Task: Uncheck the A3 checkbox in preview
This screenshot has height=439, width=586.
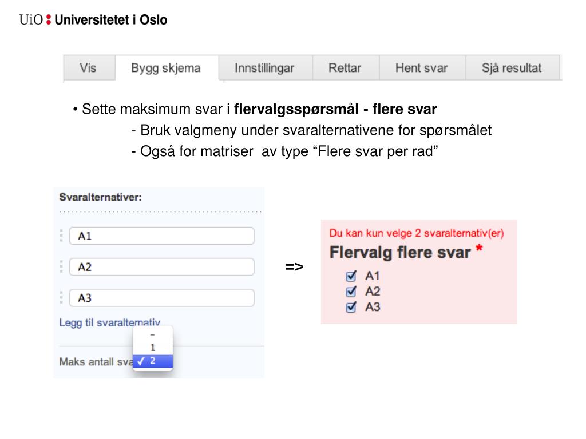Action: coord(351,307)
